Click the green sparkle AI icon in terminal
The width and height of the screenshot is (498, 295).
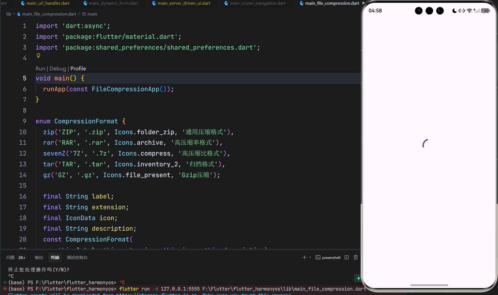[358, 278]
